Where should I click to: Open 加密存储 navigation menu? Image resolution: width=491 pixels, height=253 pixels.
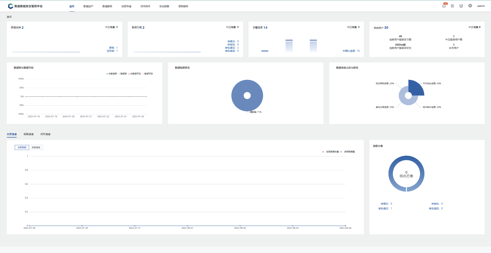(126, 6)
